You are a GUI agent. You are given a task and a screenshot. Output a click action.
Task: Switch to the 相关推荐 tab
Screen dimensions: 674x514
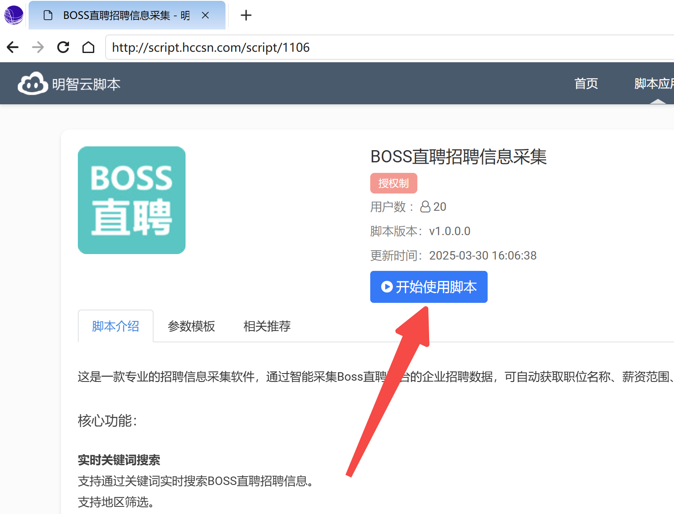click(267, 326)
